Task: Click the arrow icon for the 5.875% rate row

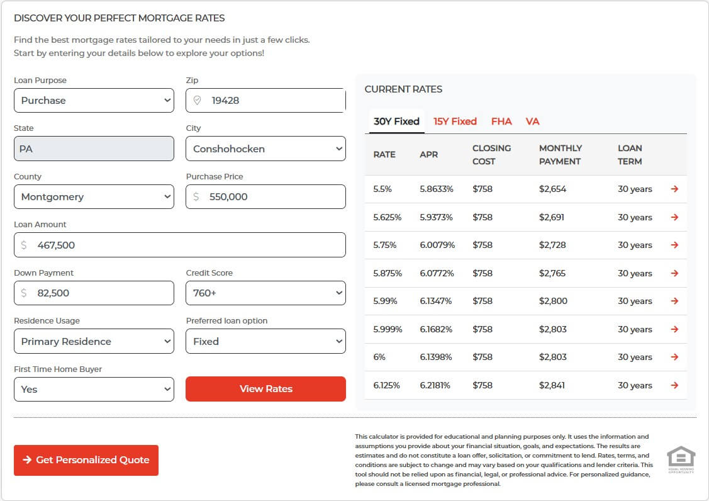Action: 674,273
